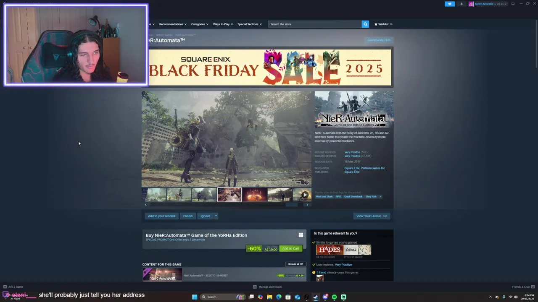The width and height of the screenshot is (538, 302).
Task: Open Square Enix publisher link
Action: (x=352, y=172)
